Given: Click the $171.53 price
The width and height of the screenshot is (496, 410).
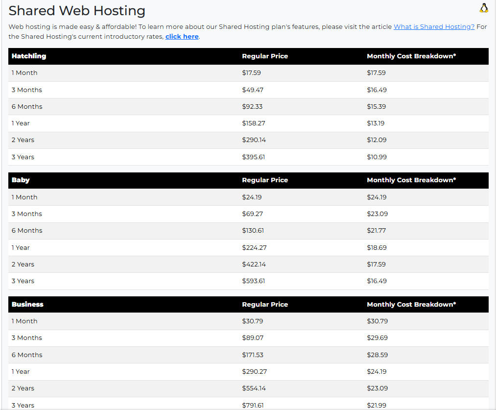Looking at the screenshot, I should (x=253, y=355).
